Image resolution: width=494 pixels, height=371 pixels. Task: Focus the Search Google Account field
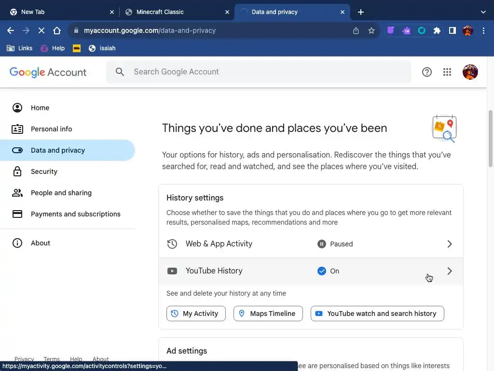pyautogui.click(x=259, y=71)
